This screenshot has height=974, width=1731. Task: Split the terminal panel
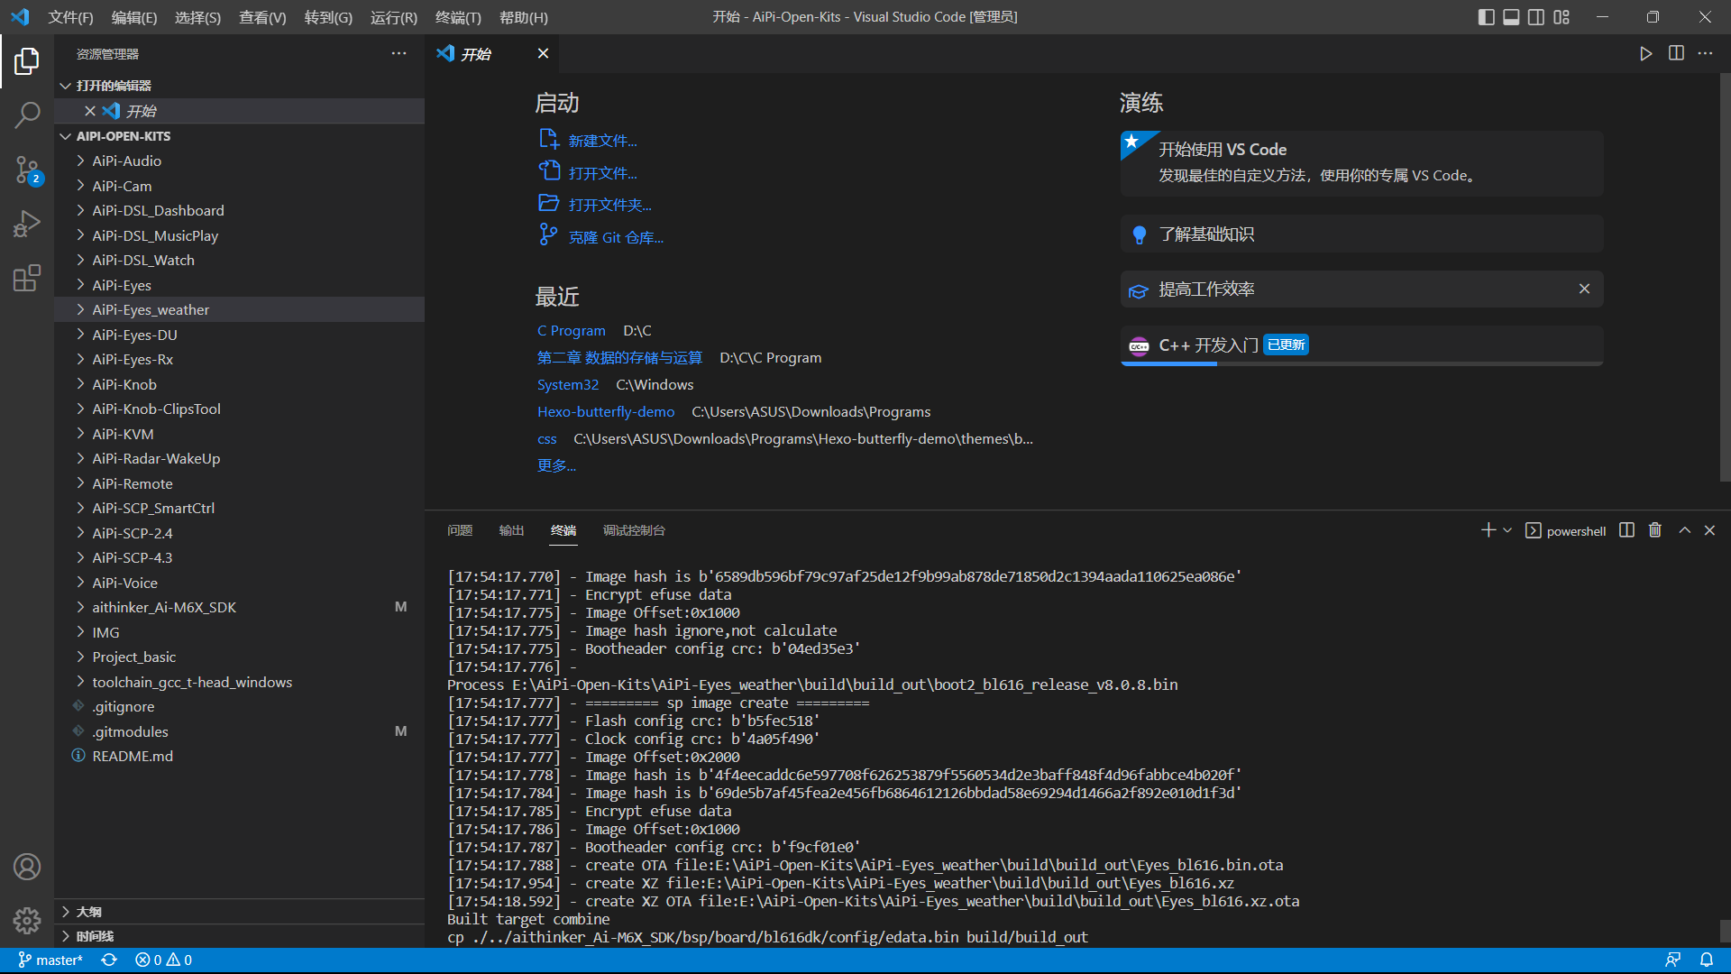1626,530
